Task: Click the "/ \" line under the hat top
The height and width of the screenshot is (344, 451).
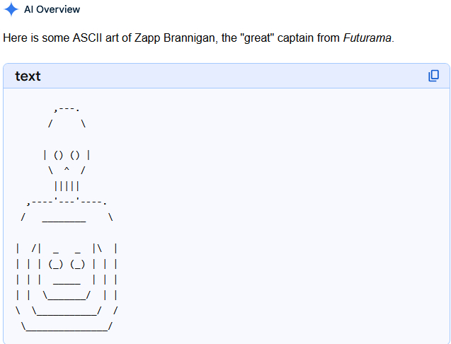Action: coord(67,124)
